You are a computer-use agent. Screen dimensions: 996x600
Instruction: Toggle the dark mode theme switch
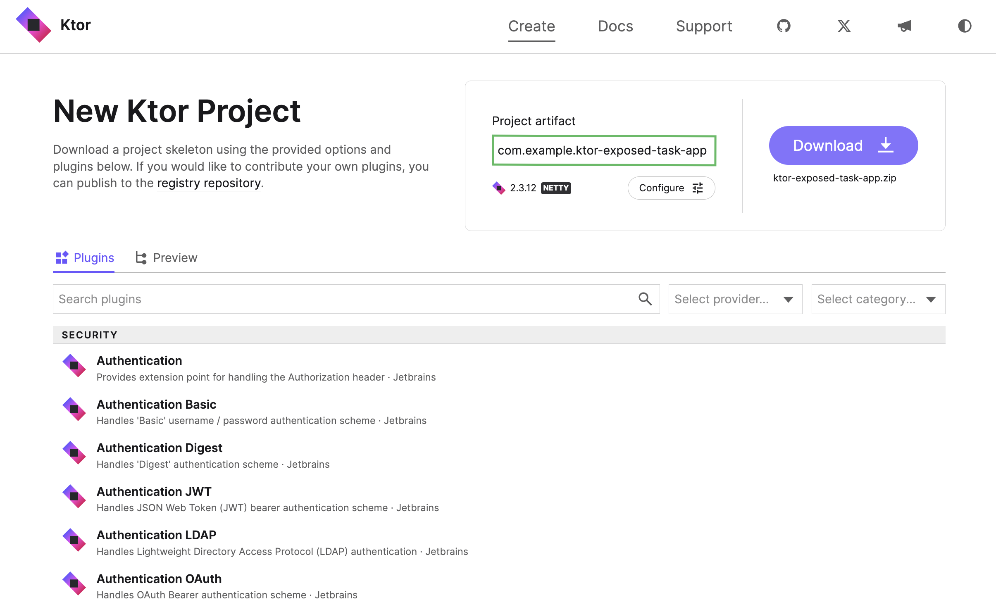(x=965, y=26)
